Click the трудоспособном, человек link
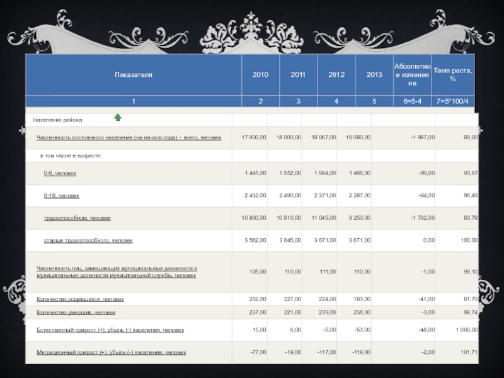504x378 pixels. 77,218
